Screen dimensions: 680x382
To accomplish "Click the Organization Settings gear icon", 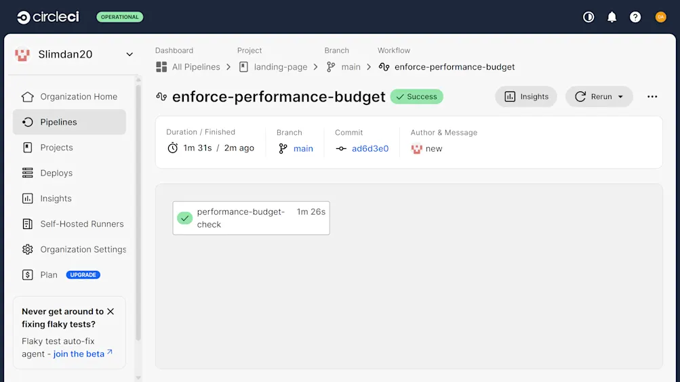I will (x=27, y=249).
